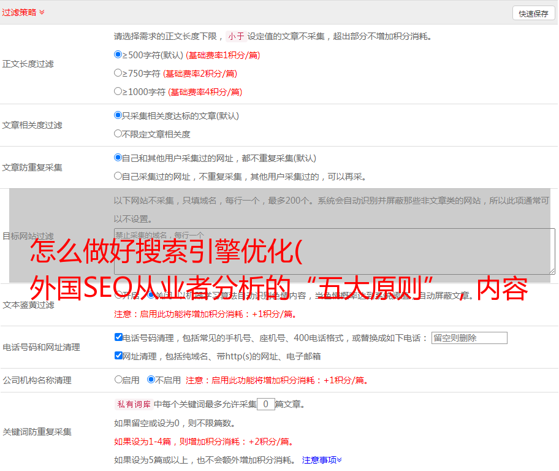This screenshot has width=559, height=471.
Task: Select 自己采集过的网址，不重复采集 option
Action: pyautogui.click(x=118, y=176)
